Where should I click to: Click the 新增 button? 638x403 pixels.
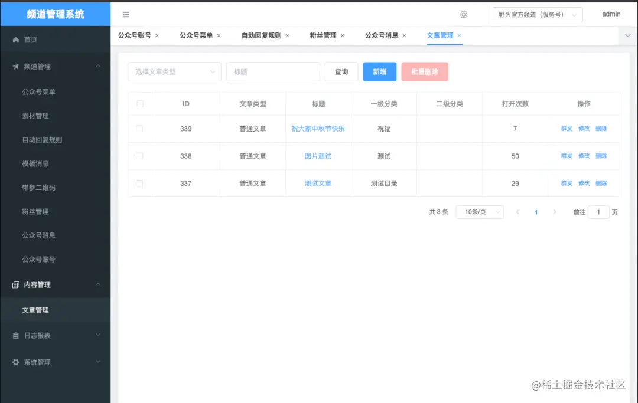click(x=379, y=71)
